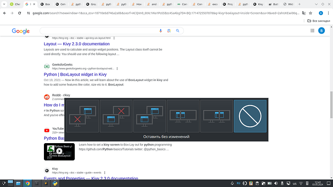Pick the extend-displays option with windows right
Image resolution: width=333 pixels, height=187 pixels.
[x=217, y=116]
